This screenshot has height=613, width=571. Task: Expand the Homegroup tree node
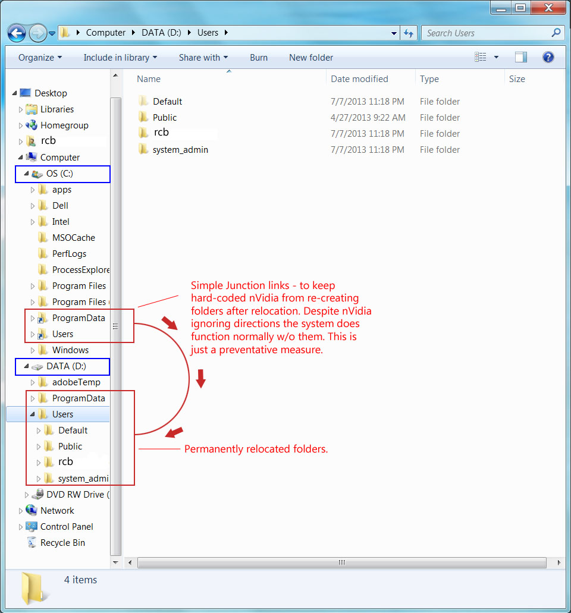(20, 125)
